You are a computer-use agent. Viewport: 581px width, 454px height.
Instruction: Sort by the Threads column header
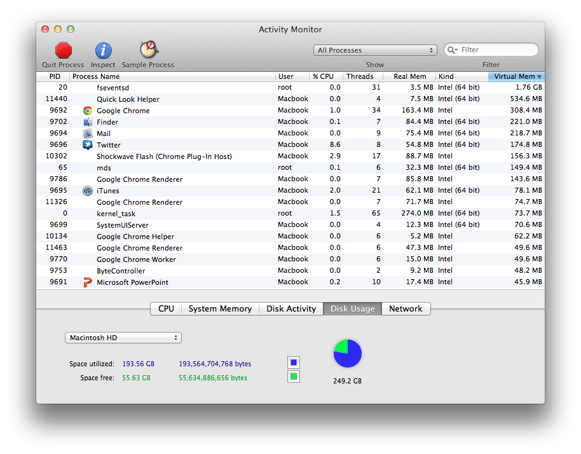tap(362, 76)
